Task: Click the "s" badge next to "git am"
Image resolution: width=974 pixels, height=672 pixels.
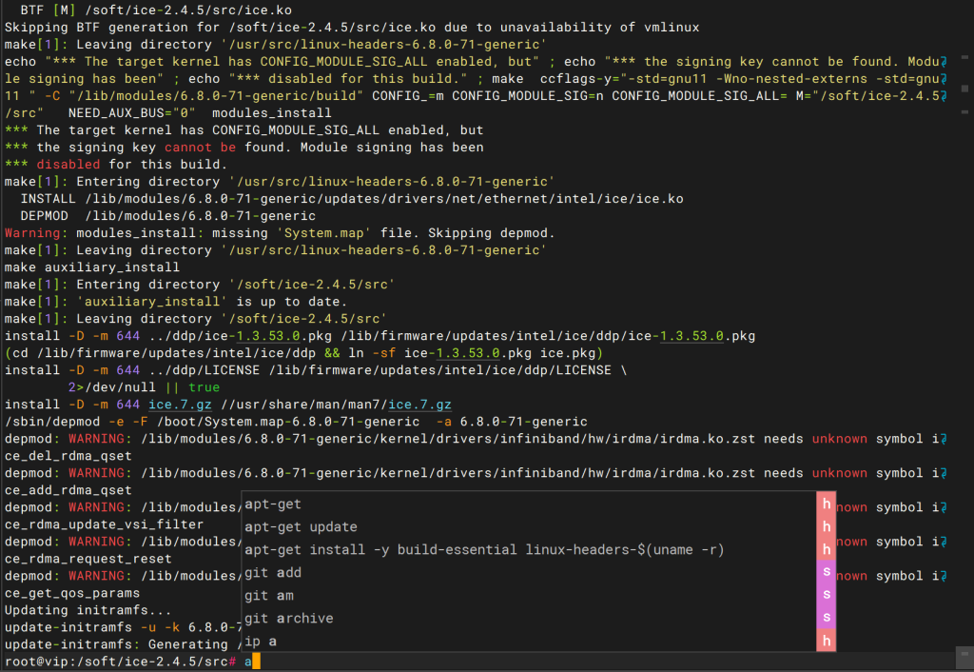Action: click(826, 595)
